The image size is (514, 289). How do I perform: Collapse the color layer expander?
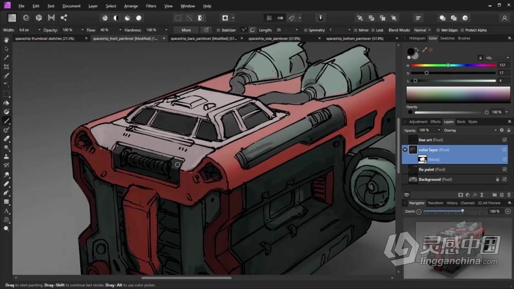(405, 150)
